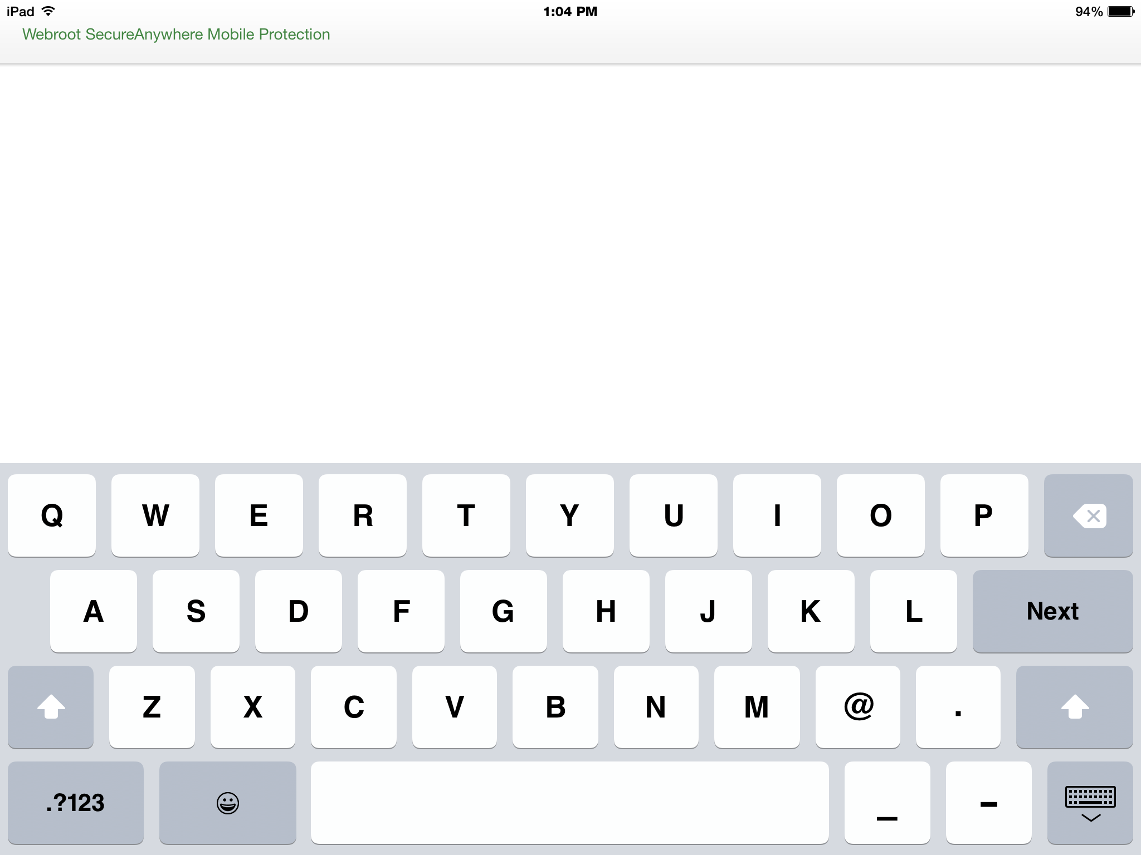Tap the V key
Image resolution: width=1141 pixels, height=855 pixels.
tap(455, 707)
